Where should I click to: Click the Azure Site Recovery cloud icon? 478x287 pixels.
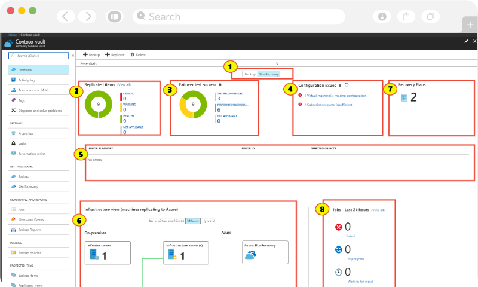point(250,255)
